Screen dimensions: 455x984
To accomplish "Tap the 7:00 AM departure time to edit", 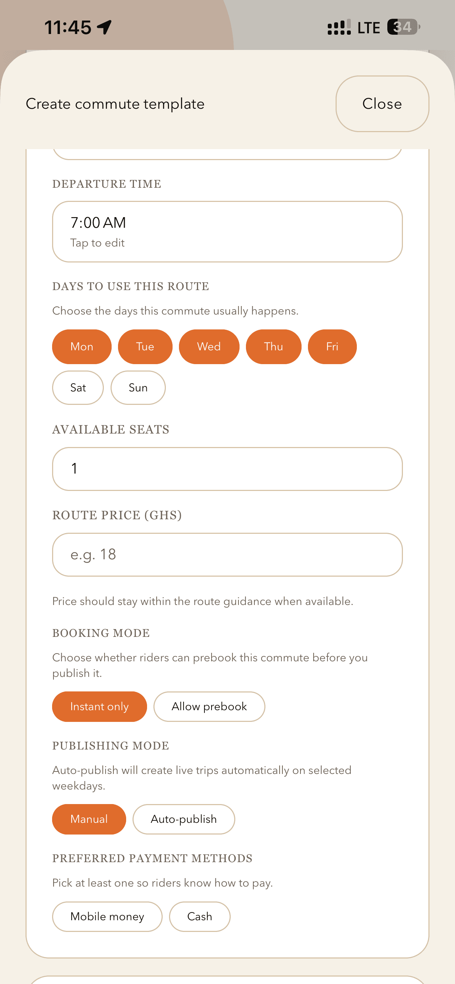I will point(227,231).
